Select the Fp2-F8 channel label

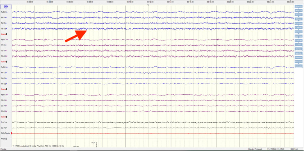tap(4, 12)
